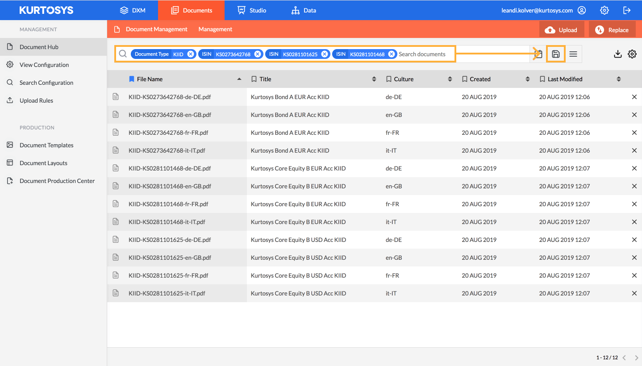
Task: Click the Upload button
Action: coord(562,30)
